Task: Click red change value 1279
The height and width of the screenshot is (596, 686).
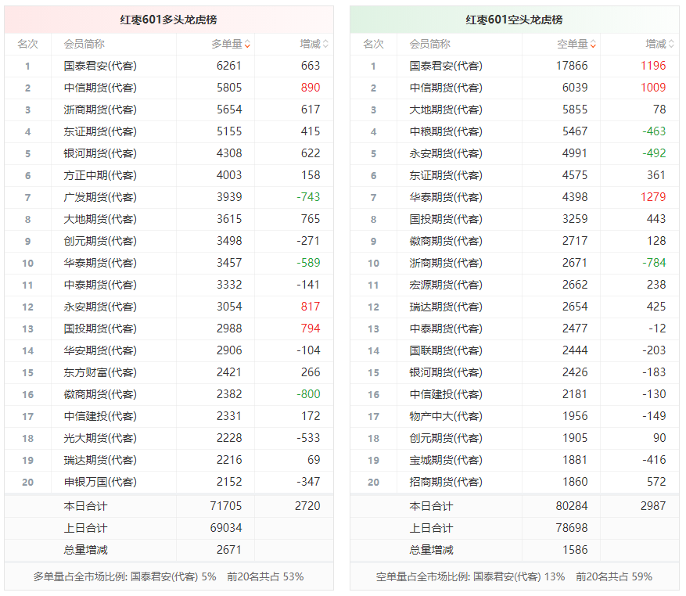Action: [x=653, y=197]
